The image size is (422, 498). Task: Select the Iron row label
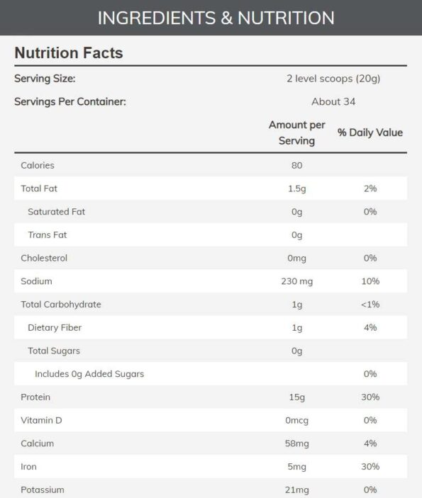click(28, 467)
